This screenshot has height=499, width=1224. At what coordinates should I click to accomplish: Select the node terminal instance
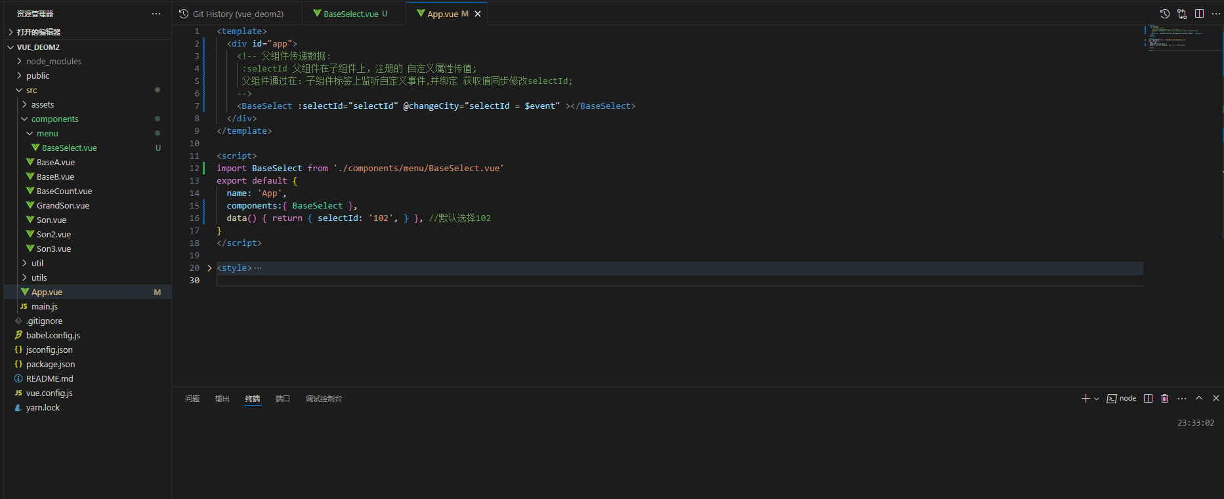click(1122, 399)
